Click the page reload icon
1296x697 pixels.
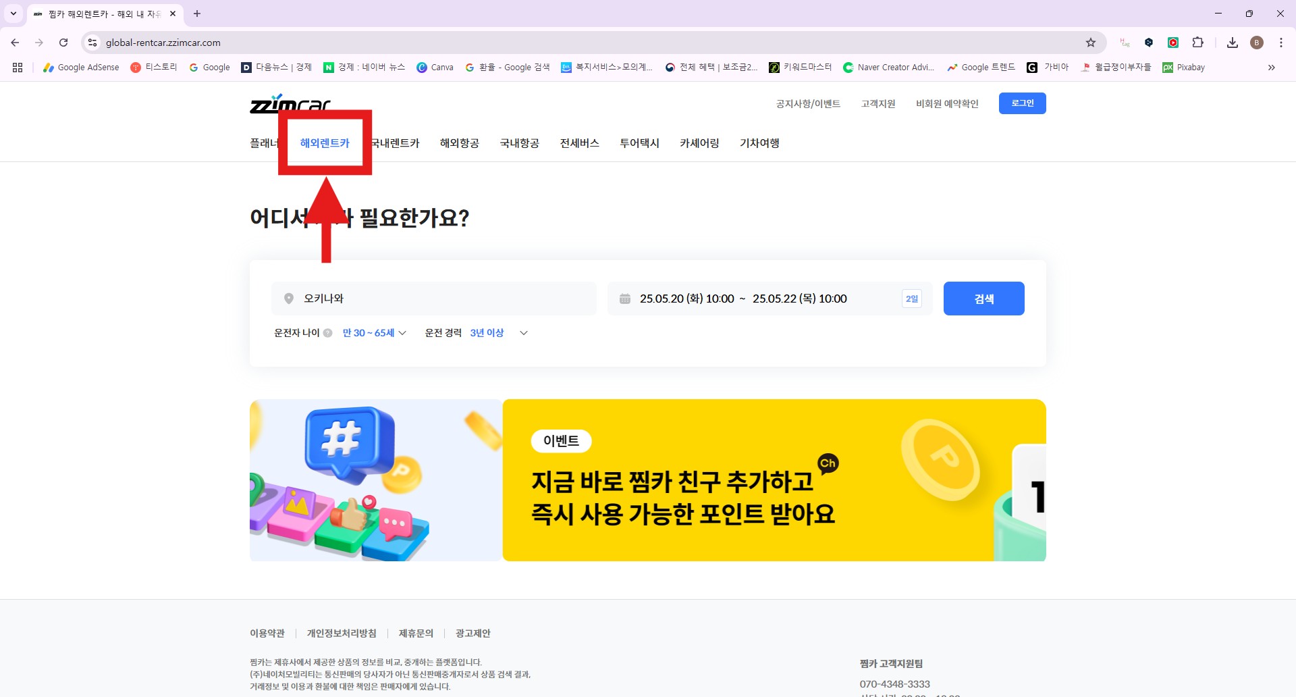tap(63, 42)
